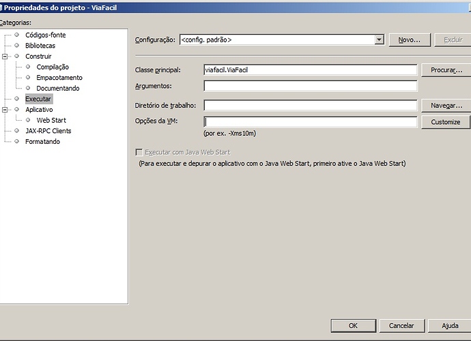This screenshot has width=471, height=341.
Task: Click the Documentando node bullet icon
Action: (x=28, y=88)
